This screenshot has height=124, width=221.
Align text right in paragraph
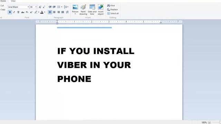(x=58, y=12)
